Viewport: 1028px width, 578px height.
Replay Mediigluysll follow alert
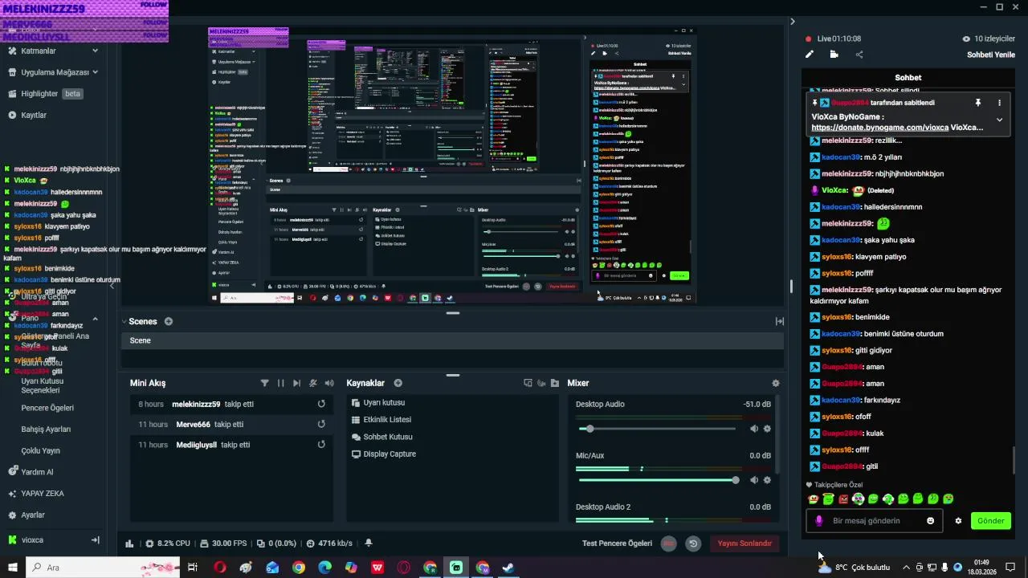click(x=321, y=444)
